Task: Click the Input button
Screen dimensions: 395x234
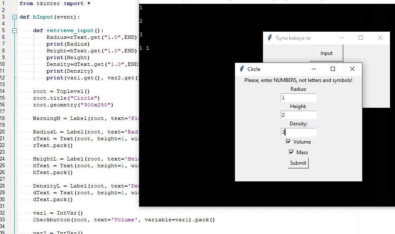Action: coord(326,53)
